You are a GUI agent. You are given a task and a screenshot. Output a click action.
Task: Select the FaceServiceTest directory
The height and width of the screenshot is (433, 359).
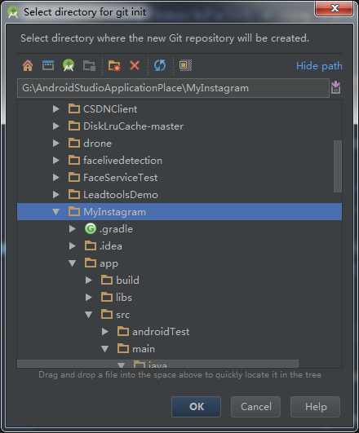121,178
